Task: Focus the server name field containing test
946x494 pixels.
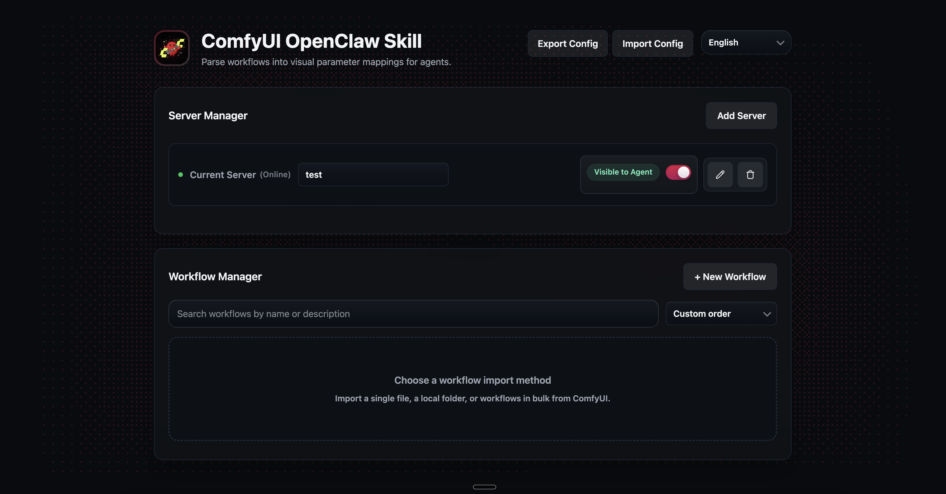Action: [373, 175]
